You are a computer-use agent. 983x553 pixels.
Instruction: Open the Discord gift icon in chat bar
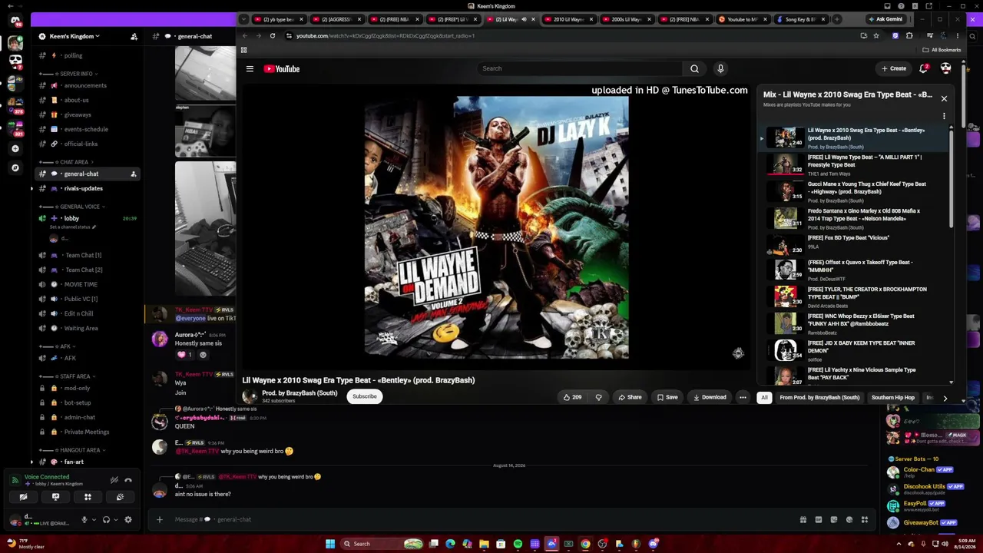point(803,520)
